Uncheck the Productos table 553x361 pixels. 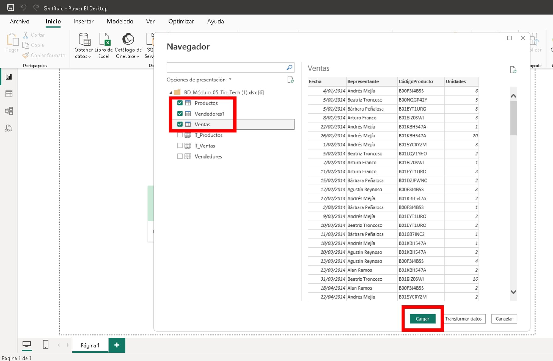pyautogui.click(x=180, y=103)
